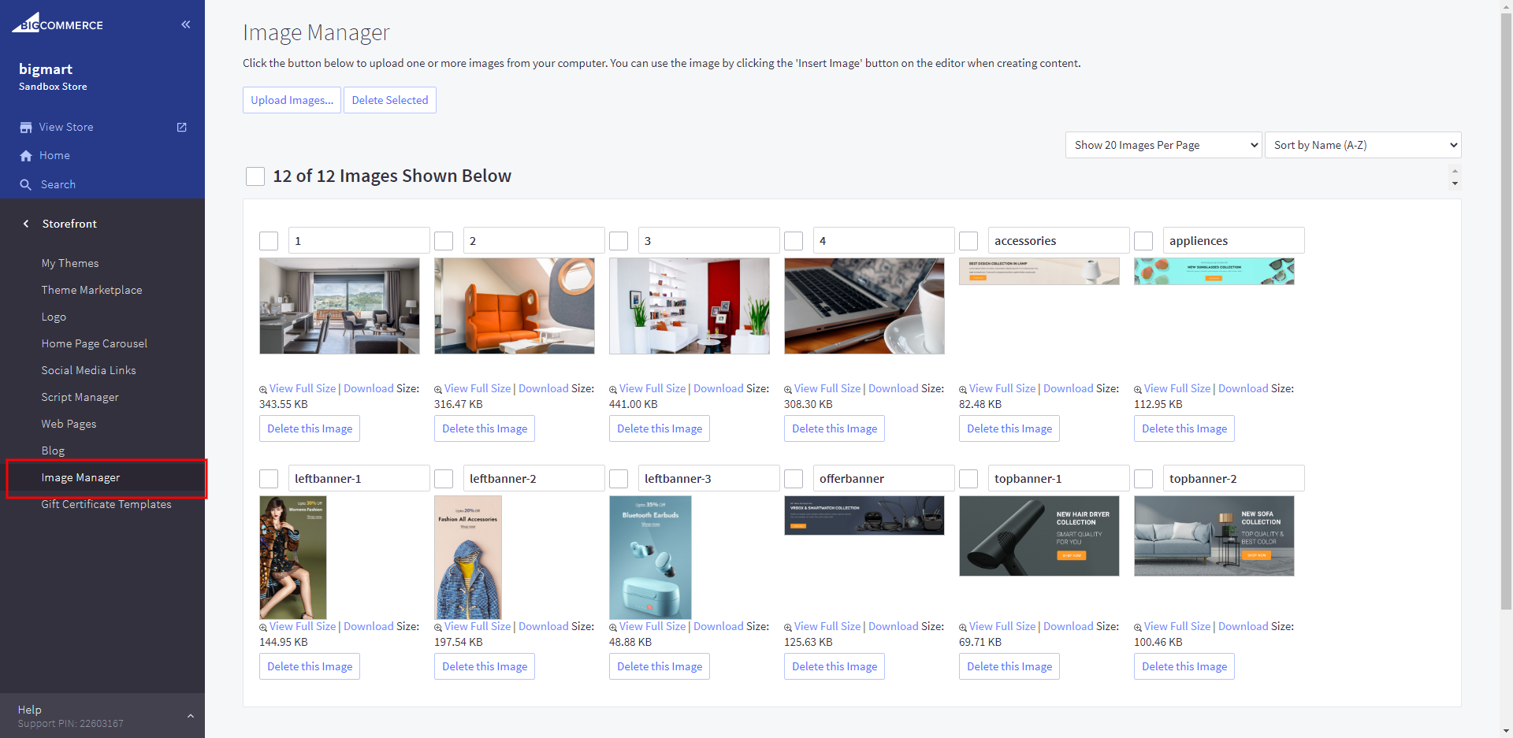Click the main page vertical scrollbar
1513x738 pixels.
click(1506, 315)
